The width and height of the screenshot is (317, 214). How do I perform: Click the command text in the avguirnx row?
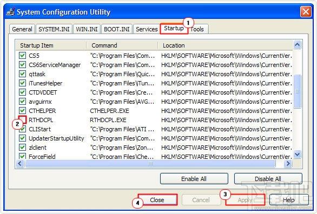point(122,102)
